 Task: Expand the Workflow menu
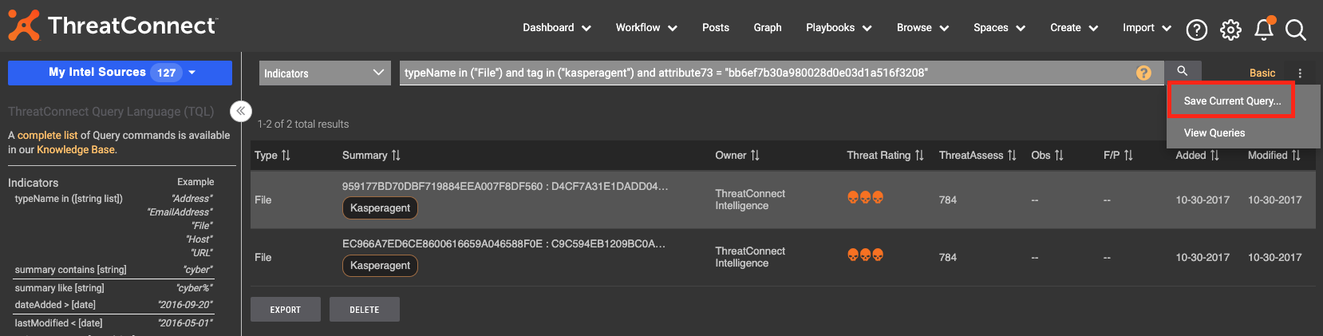646,28
